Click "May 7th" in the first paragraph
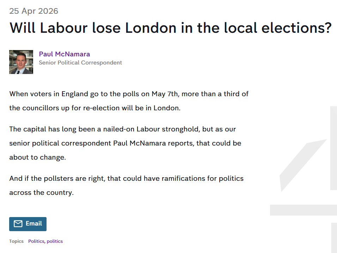This screenshot has height=253, width=337. [x=164, y=94]
